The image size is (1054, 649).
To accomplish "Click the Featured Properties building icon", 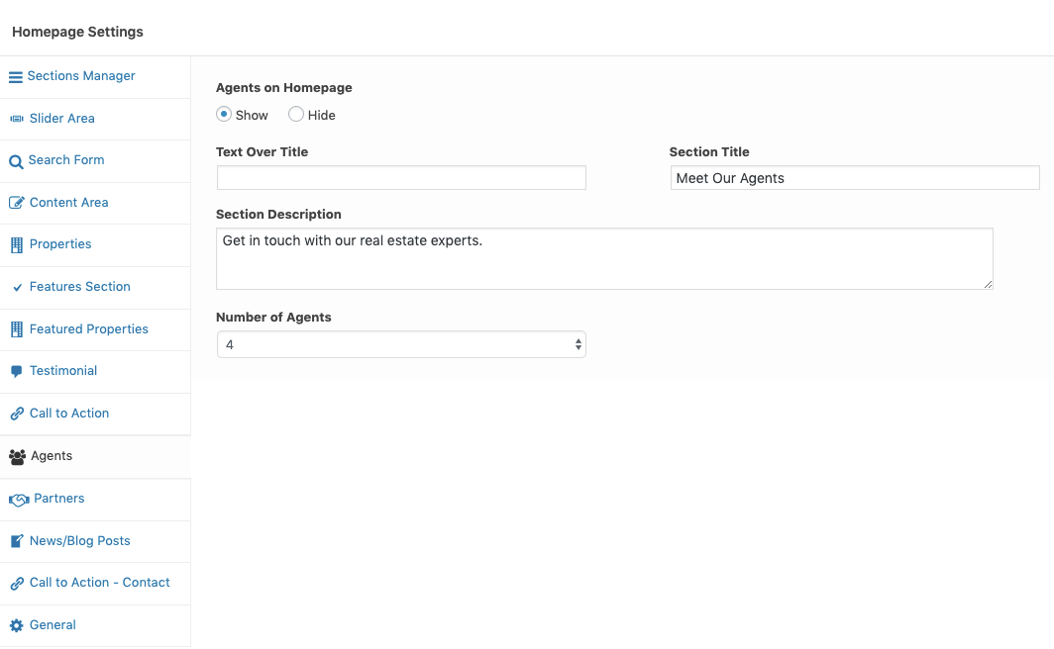I will pos(17,329).
